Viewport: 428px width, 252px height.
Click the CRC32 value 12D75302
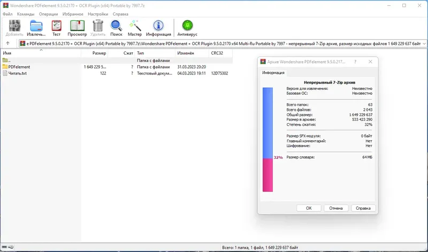click(x=219, y=73)
